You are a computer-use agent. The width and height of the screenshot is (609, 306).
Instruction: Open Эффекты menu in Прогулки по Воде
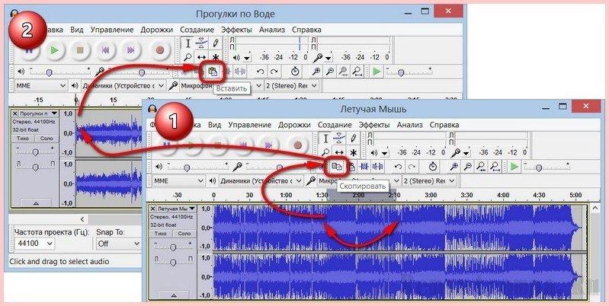pyautogui.click(x=236, y=30)
